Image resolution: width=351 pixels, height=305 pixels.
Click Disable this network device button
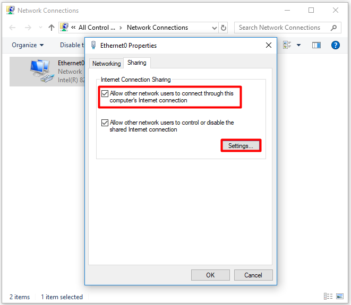72,45
